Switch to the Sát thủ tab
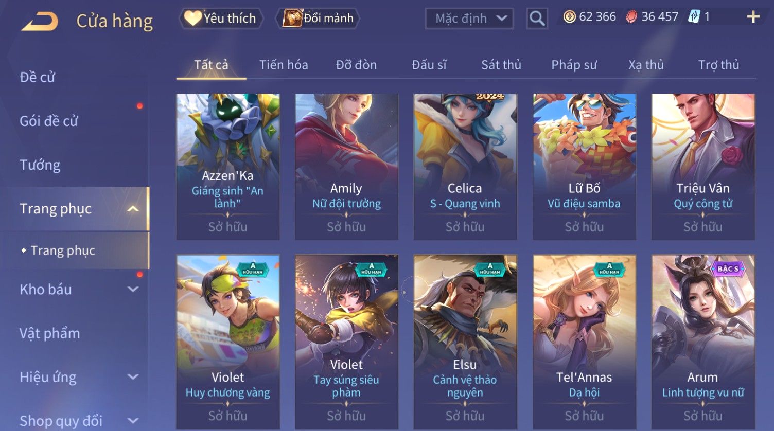 [501, 65]
